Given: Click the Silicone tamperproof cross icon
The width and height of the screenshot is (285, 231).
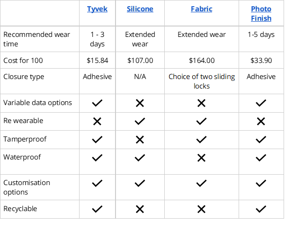Looking at the screenshot, I should click(x=140, y=140).
